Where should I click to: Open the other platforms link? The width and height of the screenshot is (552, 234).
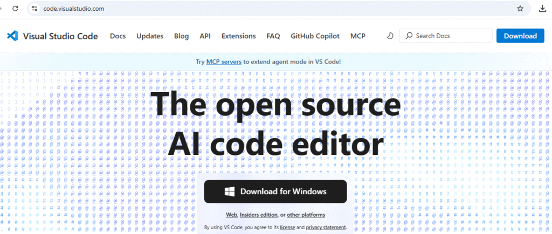[306, 215]
